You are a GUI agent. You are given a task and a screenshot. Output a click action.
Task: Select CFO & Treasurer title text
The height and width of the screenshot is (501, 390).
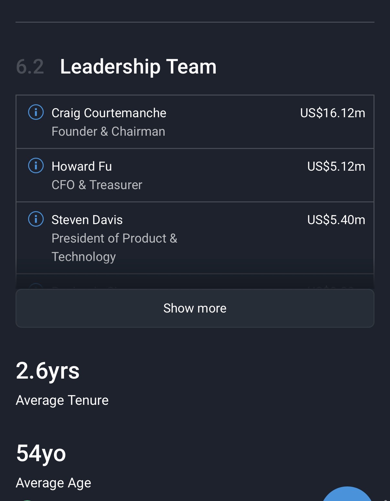click(97, 185)
